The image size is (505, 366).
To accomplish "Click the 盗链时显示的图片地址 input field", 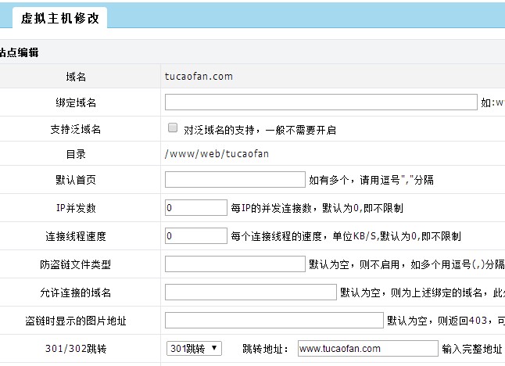I will click(x=274, y=320).
